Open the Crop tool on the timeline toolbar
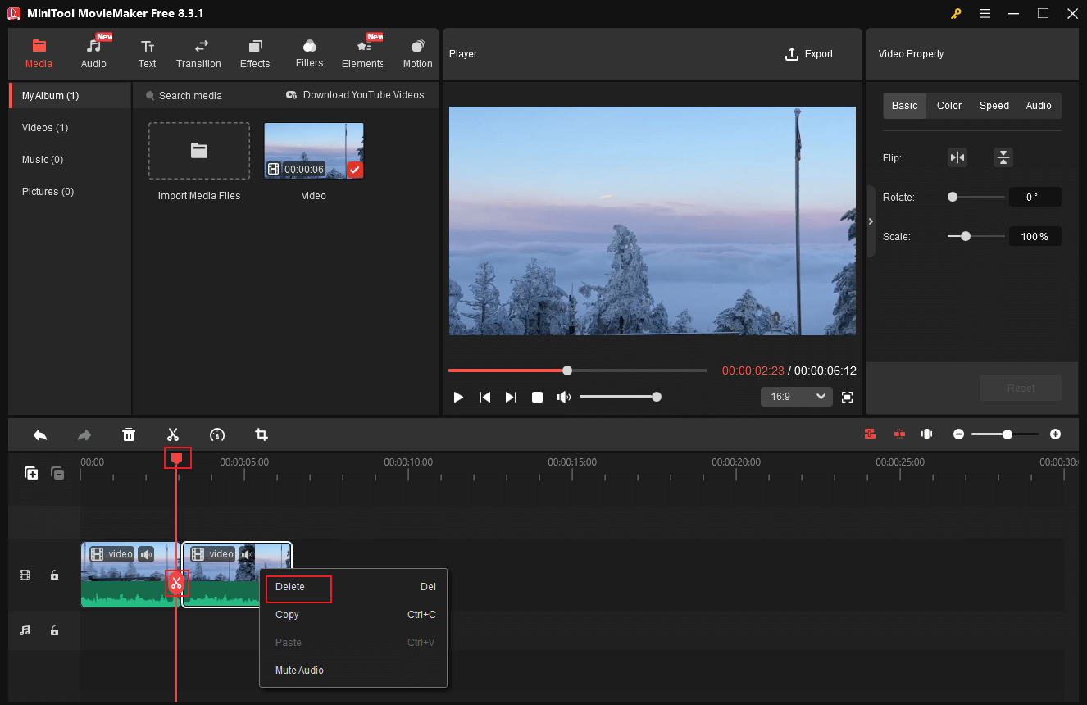 [261, 434]
